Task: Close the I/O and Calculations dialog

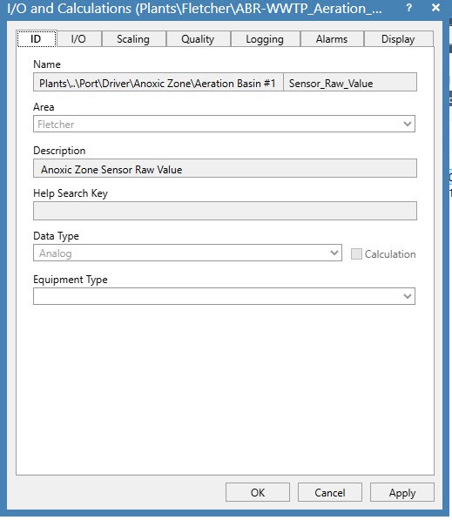Action: point(435,8)
